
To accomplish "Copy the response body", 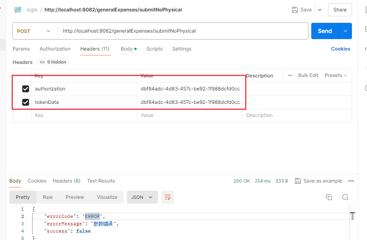I will click(329, 197).
